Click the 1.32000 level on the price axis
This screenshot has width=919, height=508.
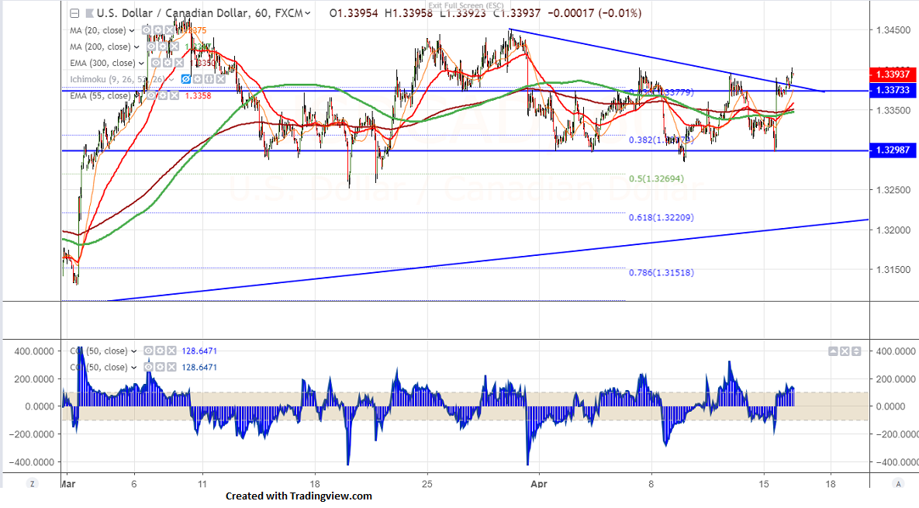tap(894, 230)
